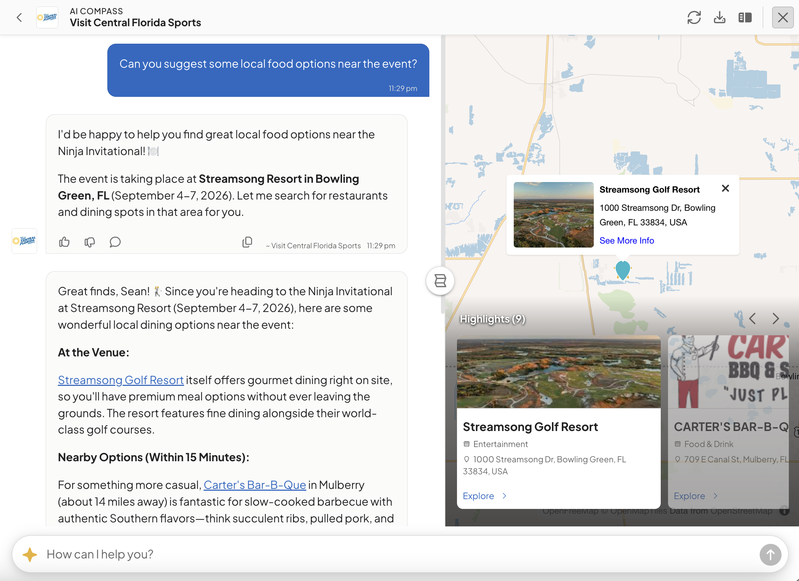Click 'Visit Central Florida Sports' header title
The image size is (799, 581).
pyautogui.click(x=135, y=23)
